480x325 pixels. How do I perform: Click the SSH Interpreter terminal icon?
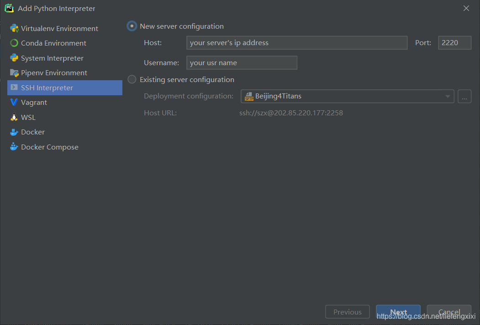14,88
